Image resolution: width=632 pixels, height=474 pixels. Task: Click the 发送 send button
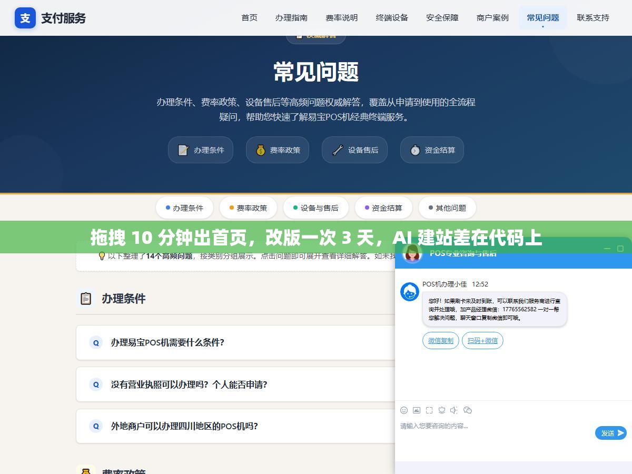[611, 433]
